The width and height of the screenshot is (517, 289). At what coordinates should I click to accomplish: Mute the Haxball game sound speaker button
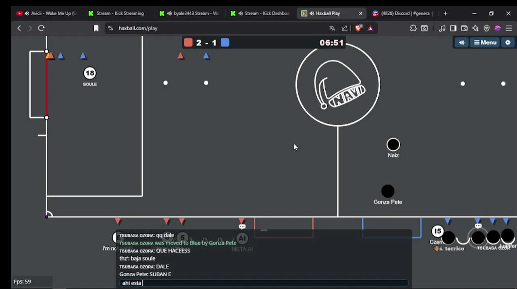pyautogui.click(x=461, y=43)
